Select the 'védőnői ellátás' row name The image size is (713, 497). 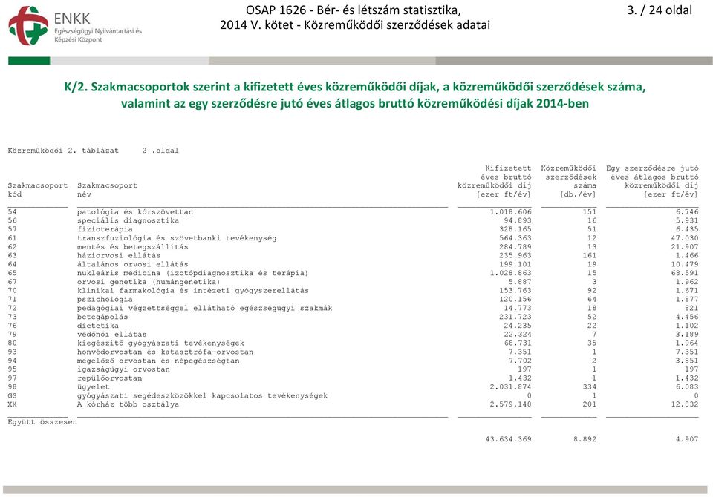click(112, 335)
